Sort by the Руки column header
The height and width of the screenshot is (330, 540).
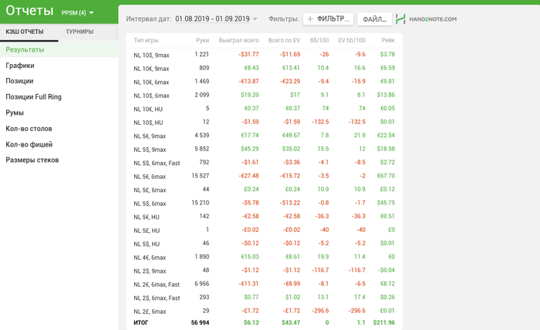(x=202, y=40)
